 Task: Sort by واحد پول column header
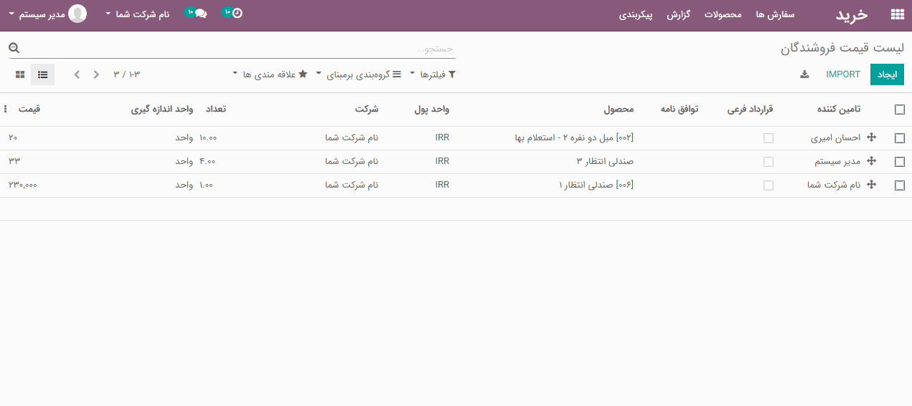[x=432, y=110]
